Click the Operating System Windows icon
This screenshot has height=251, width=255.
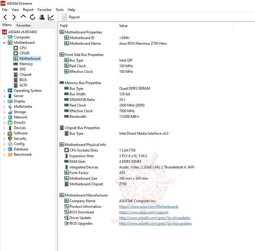[x=10, y=91]
